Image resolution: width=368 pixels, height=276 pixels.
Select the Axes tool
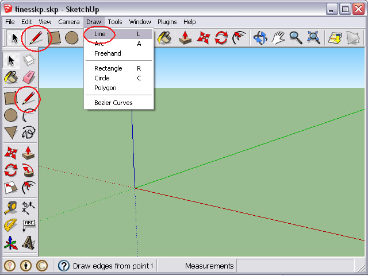click(11, 243)
